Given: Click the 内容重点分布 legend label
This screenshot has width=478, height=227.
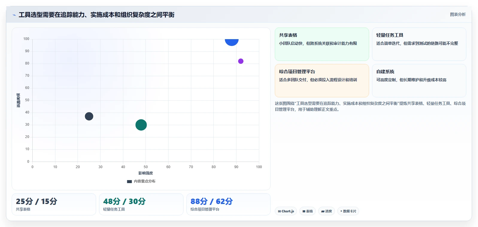Looking at the screenshot, I should click(x=145, y=181).
